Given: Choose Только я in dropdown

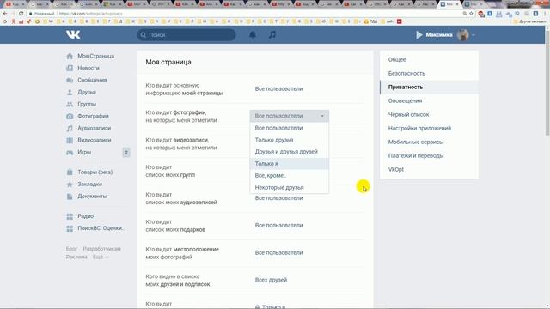Looking at the screenshot, I should [290, 164].
